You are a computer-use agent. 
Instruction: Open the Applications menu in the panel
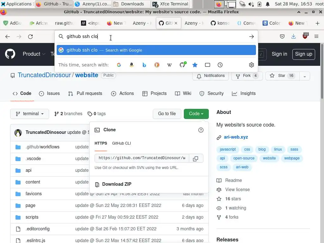[x=16, y=4]
